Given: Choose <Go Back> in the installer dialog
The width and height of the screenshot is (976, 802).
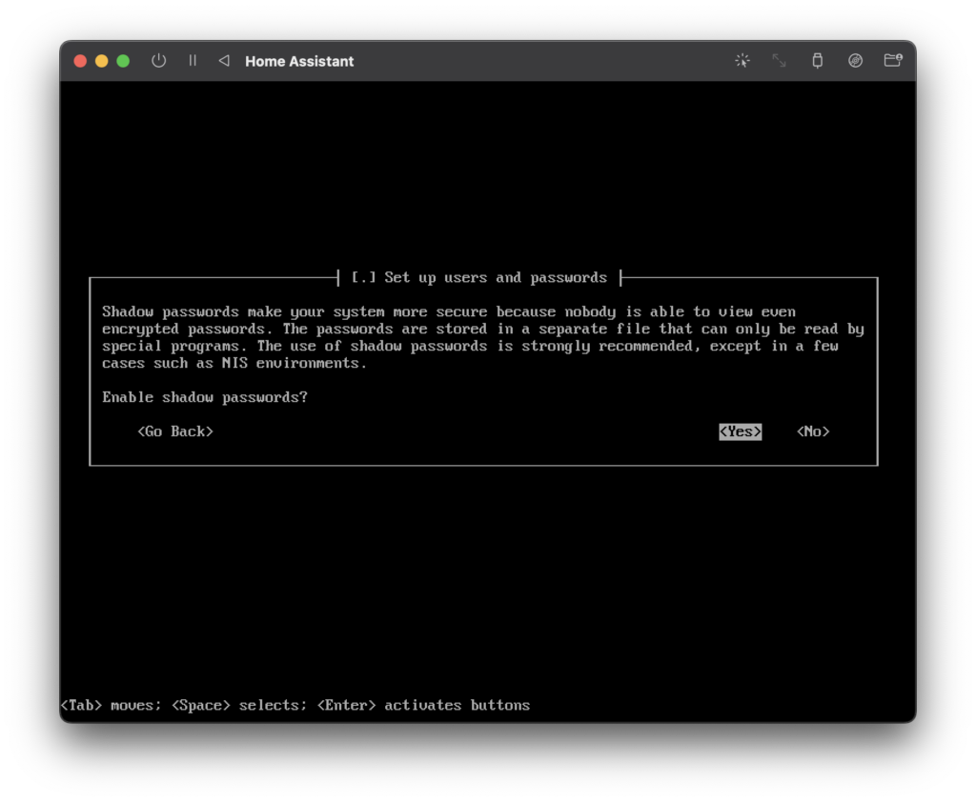Looking at the screenshot, I should (175, 431).
